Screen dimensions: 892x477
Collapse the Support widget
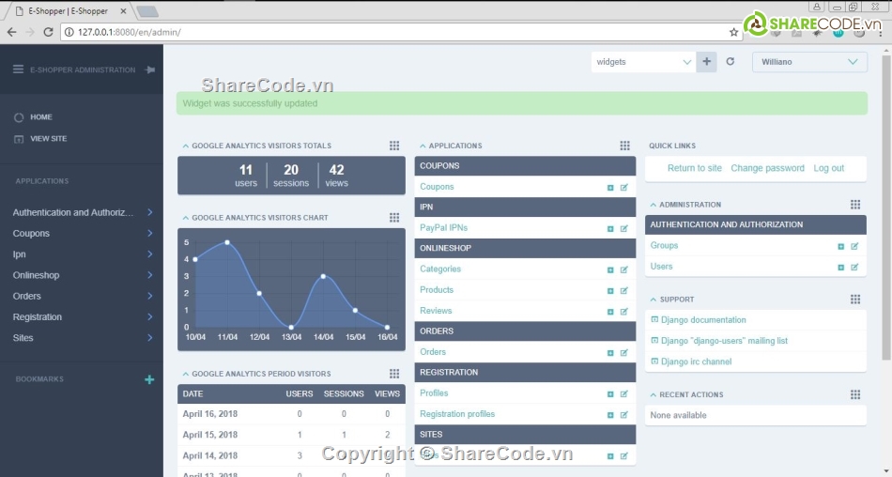pos(654,300)
